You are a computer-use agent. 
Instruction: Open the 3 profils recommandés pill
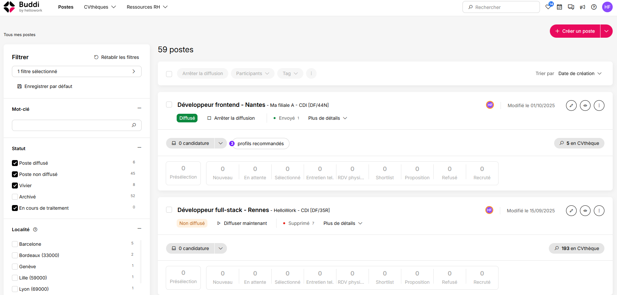[x=259, y=144]
